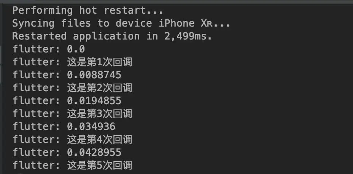Select the value 0.0088745 in console
This screenshot has height=174, width=353.
coord(94,75)
